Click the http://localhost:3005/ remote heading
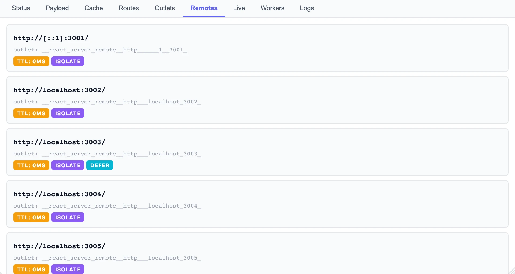 click(59, 246)
